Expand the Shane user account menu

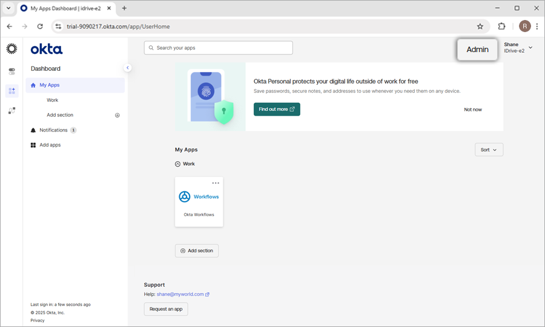click(x=530, y=48)
